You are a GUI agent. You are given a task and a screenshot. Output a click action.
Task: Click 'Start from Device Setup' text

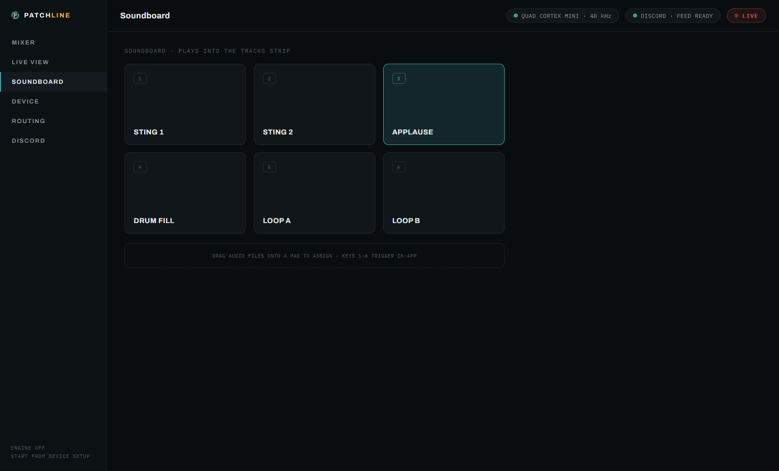[50, 456]
